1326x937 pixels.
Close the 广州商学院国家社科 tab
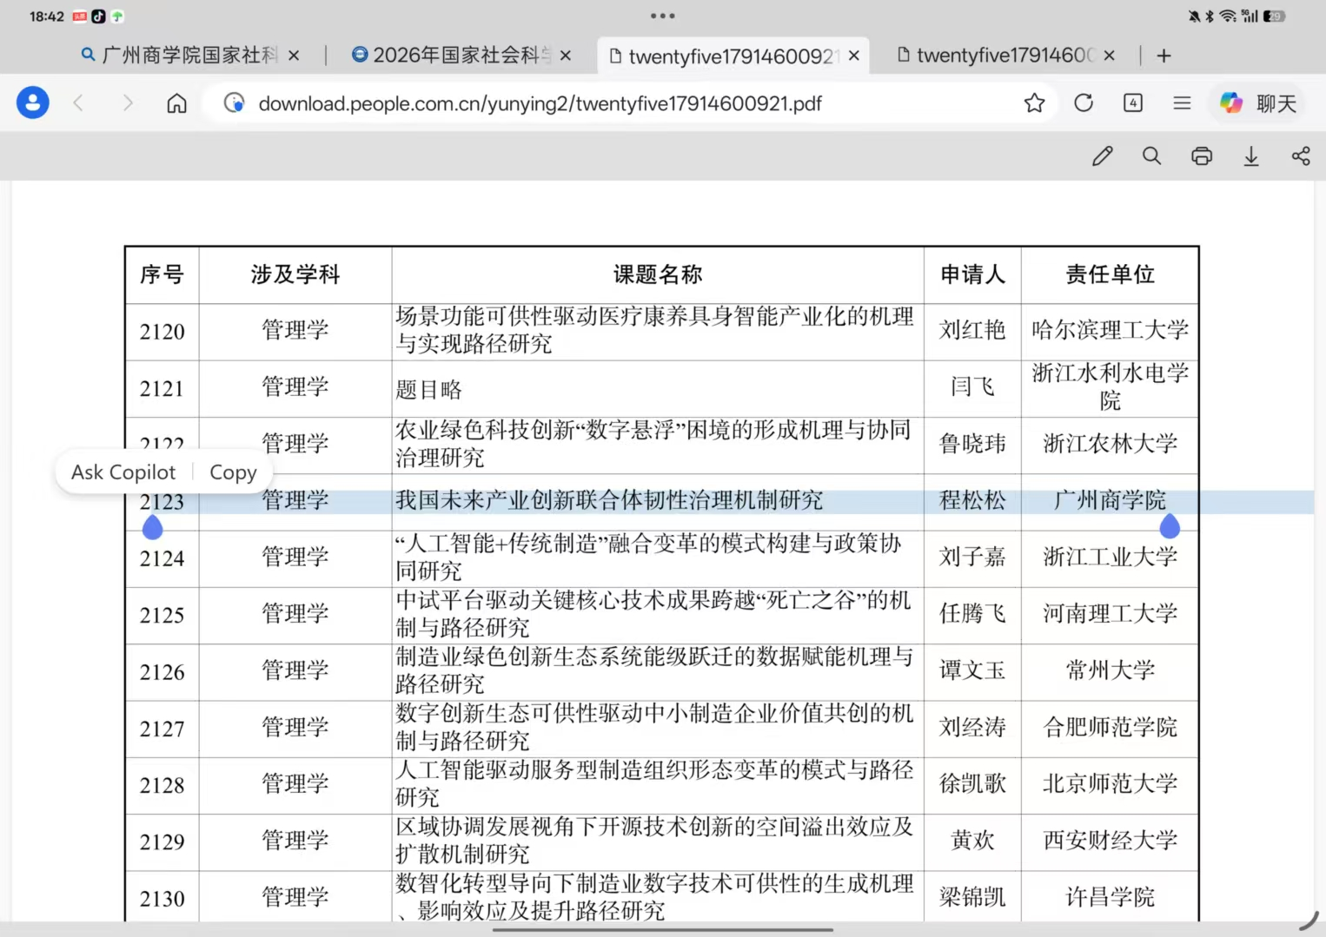[294, 56]
